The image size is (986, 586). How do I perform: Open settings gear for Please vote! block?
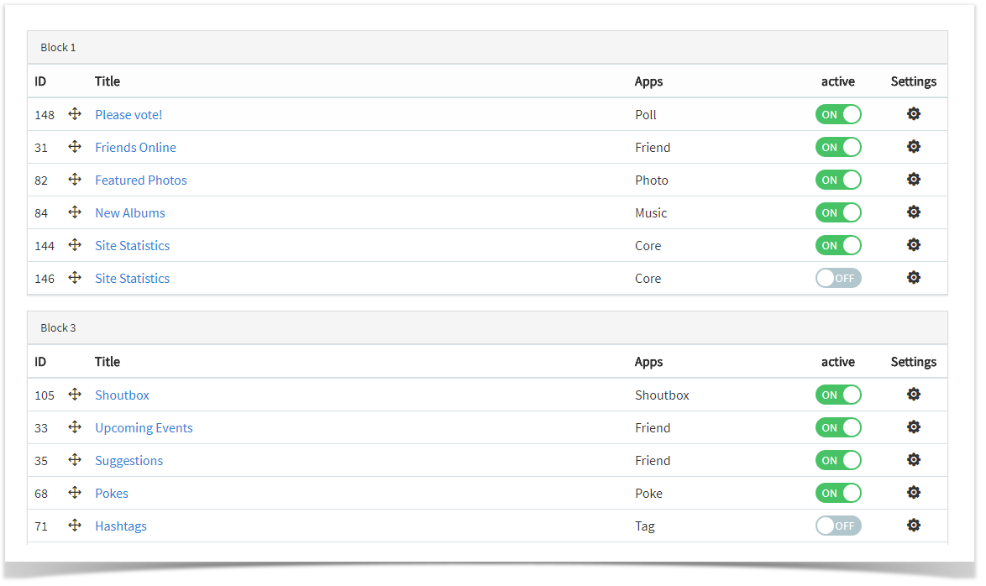(x=913, y=114)
